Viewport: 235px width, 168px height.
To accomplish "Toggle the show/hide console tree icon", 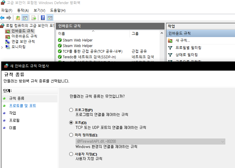I will pos(25,18).
